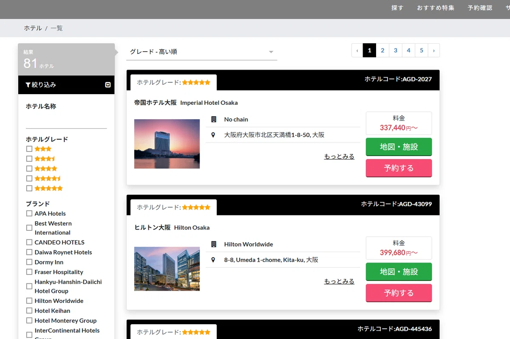This screenshot has height=339, width=510.
Task: Check the APA Hotels brand filter
Action: [x=29, y=213]
